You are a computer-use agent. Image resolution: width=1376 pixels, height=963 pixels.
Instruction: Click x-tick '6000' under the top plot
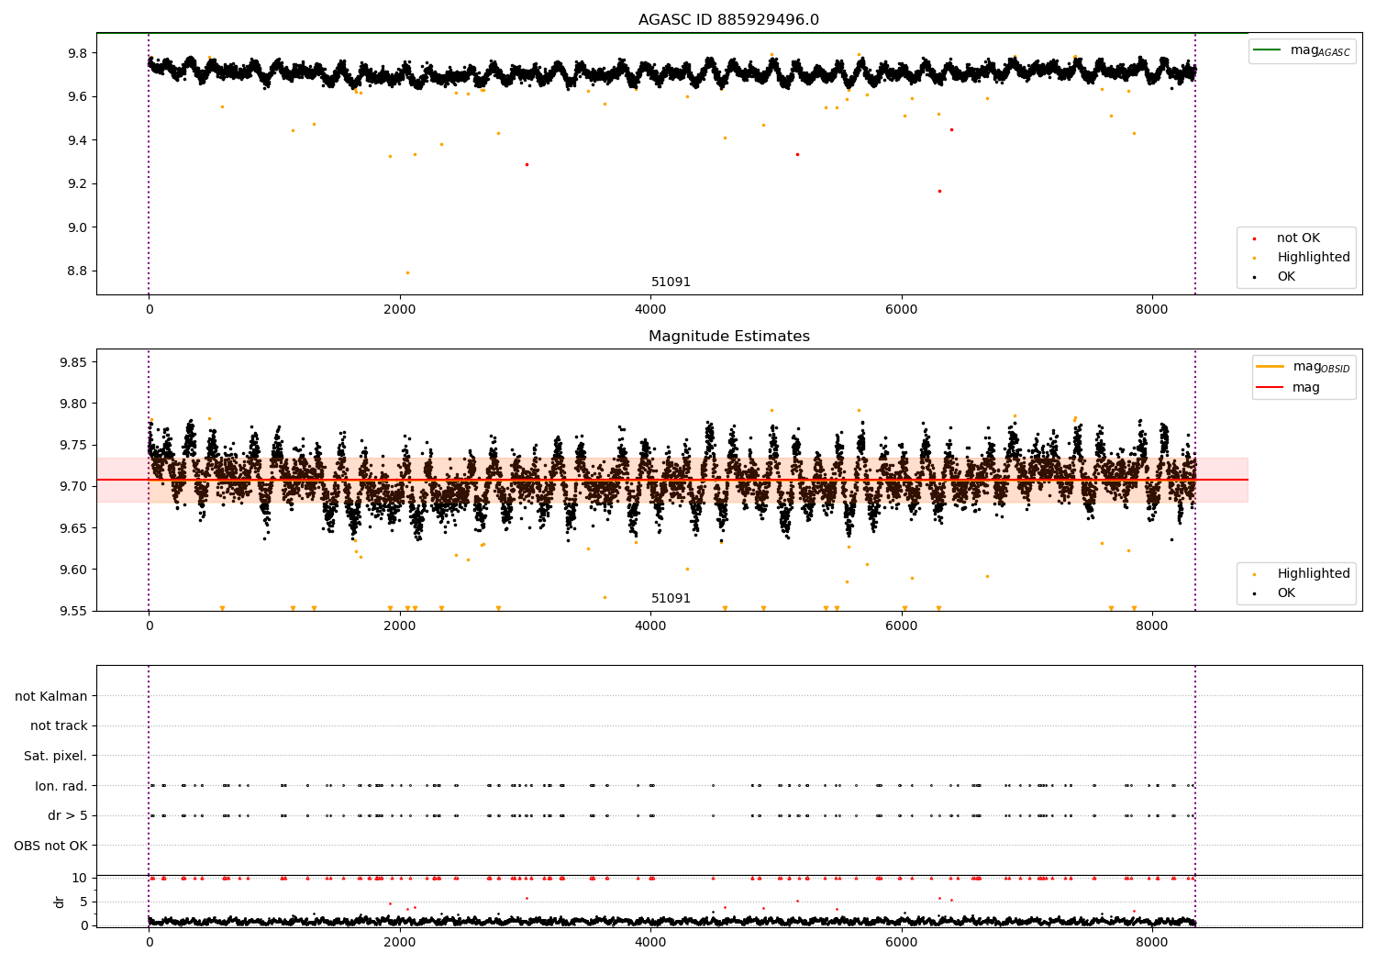[x=902, y=310]
